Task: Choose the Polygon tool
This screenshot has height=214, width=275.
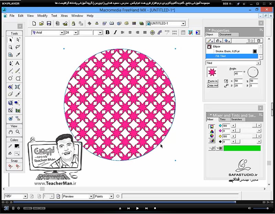Action: point(18,79)
